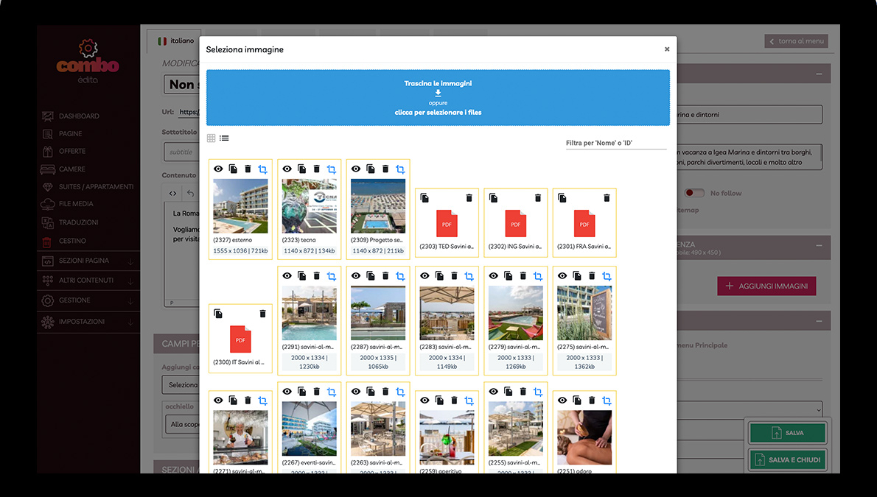Expand the Gestione sidebar section
This screenshot has height=497, width=877.
pos(88,300)
